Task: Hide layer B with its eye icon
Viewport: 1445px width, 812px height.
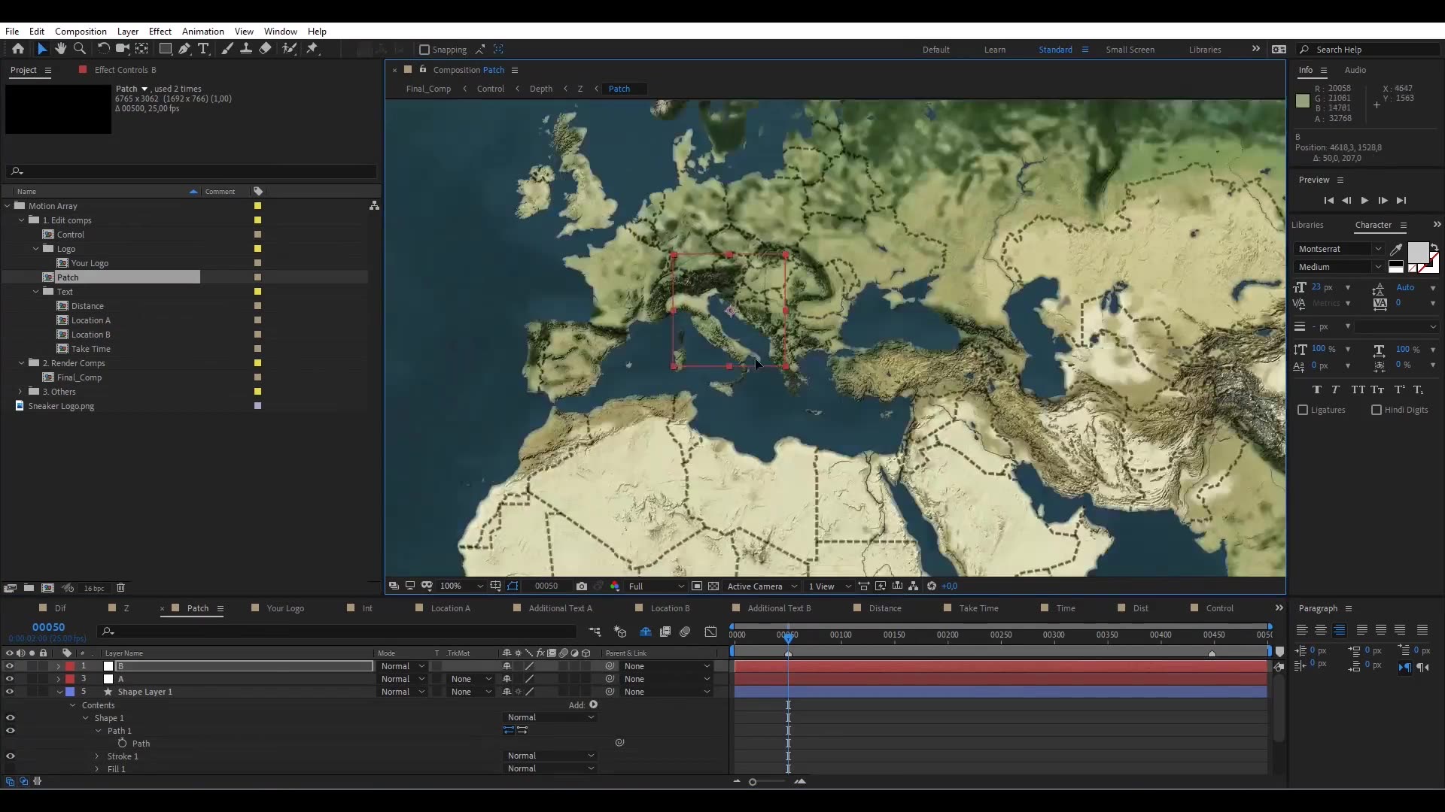Action: (10, 666)
